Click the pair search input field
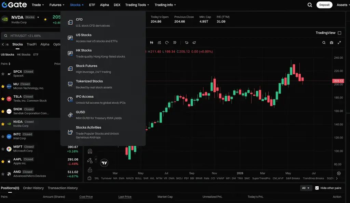The width and height of the screenshot is (350, 203). 31,36
